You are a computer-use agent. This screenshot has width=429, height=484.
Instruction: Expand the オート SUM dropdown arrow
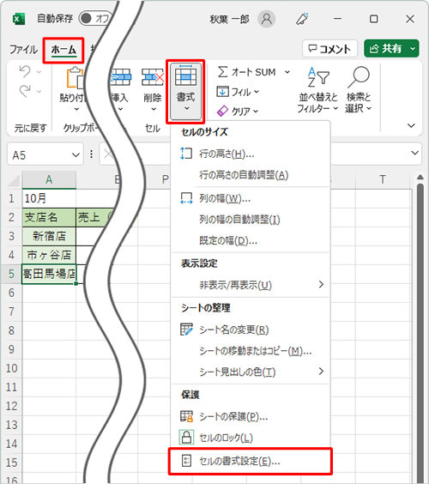click(x=287, y=72)
